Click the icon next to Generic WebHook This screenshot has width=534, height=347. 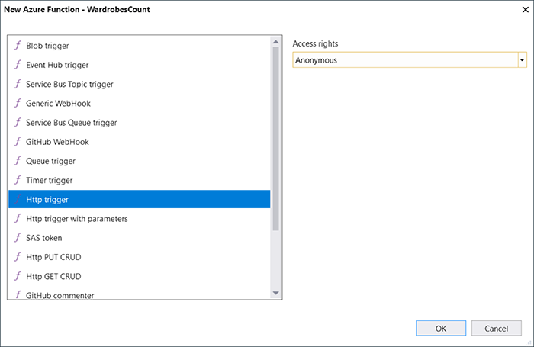tap(18, 103)
